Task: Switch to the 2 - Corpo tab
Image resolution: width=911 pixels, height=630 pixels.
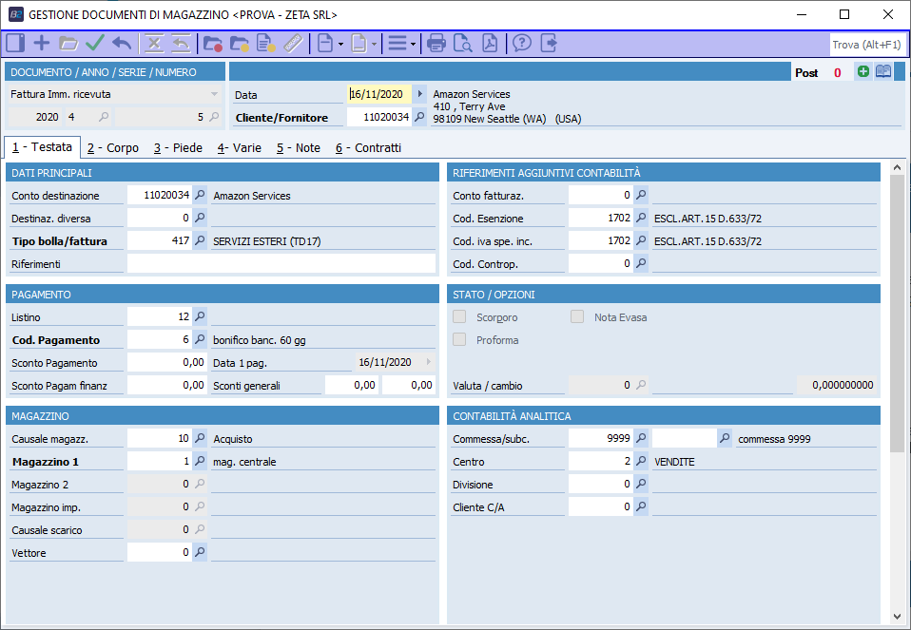Action: point(113,148)
